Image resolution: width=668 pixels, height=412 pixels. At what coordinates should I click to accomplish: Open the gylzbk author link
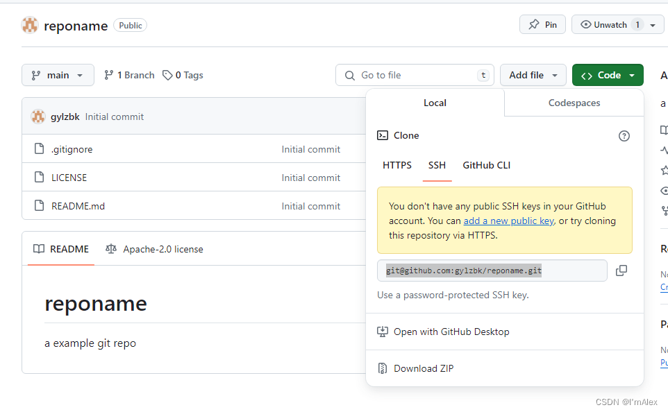[65, 117]
